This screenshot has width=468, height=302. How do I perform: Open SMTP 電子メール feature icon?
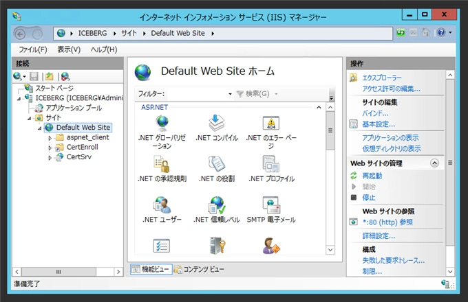click(271, 205)
